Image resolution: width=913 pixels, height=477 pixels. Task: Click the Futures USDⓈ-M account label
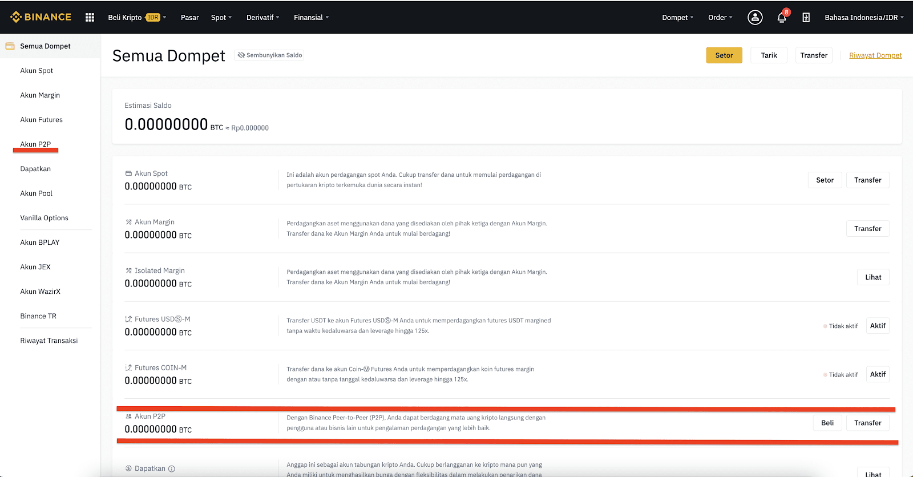pos(162,319)
